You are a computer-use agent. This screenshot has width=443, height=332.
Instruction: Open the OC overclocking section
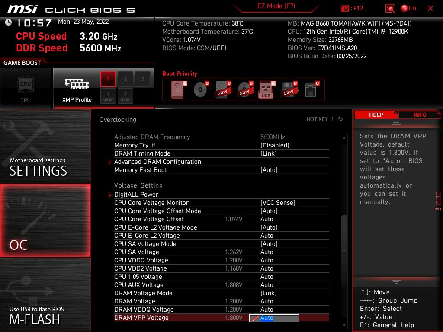[x=45, y=220]
